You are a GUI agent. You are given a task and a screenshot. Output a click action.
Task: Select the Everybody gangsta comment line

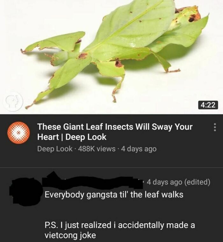[114, 194]
